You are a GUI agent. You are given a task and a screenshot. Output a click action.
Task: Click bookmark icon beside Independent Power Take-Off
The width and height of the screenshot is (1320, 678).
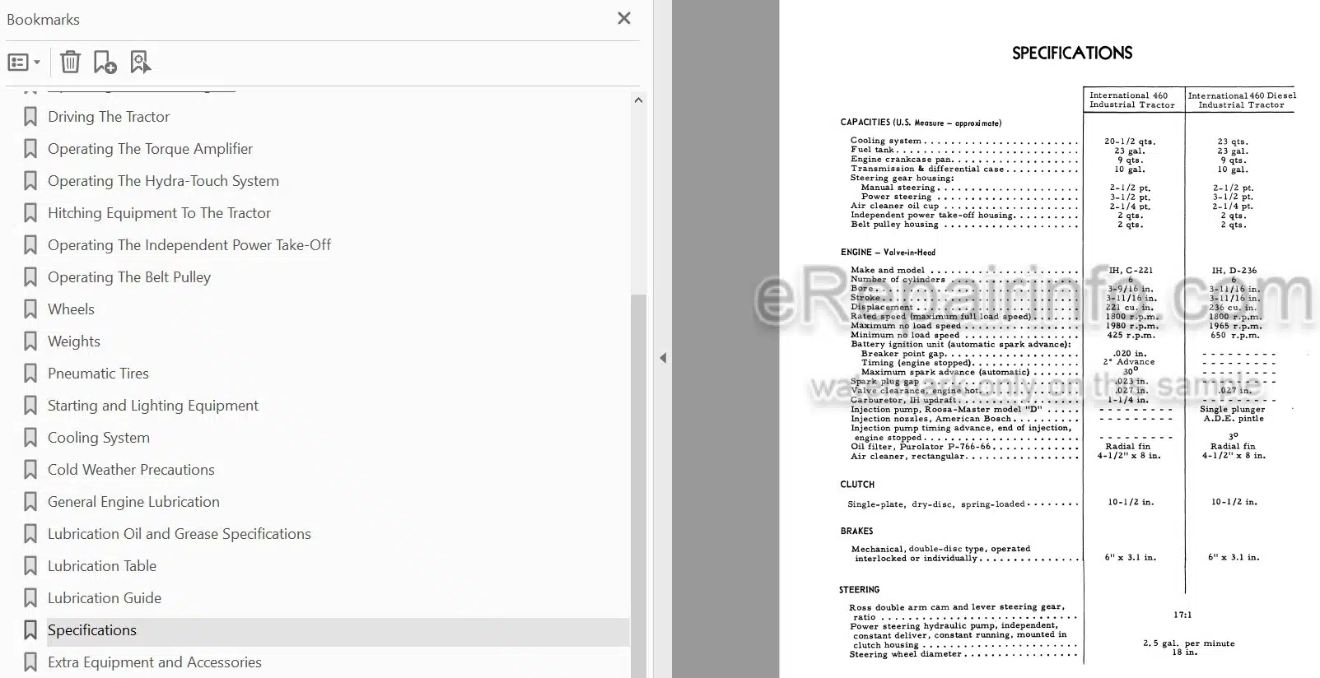click(30, 245)
